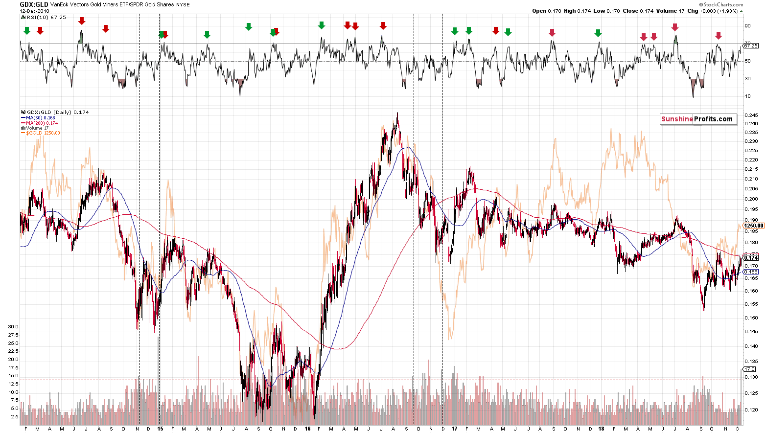
Task: Click the 0.140 price axis label
Action: 751,346
